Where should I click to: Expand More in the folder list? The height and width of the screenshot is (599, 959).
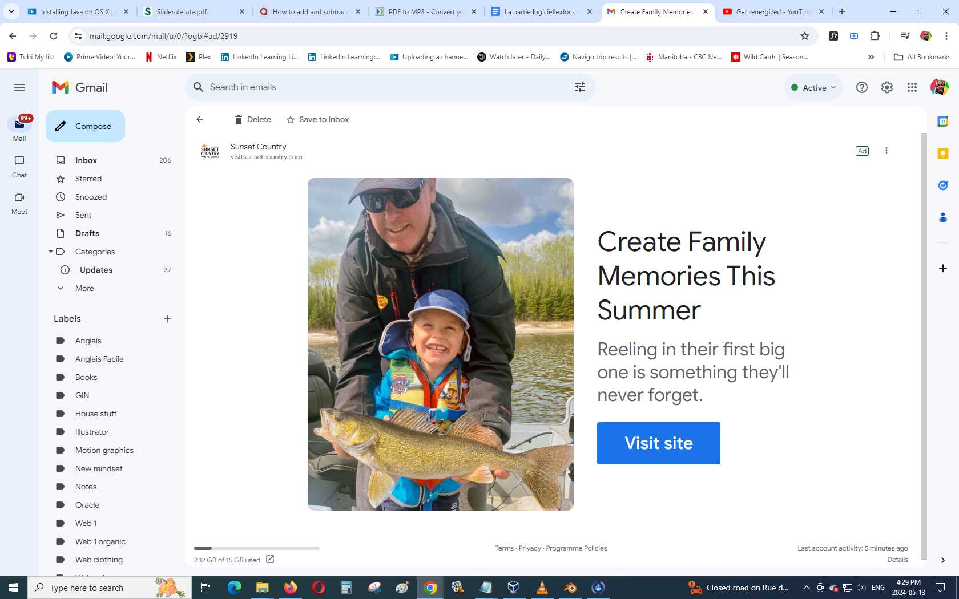pyautogui.click(x=84, y=288)
